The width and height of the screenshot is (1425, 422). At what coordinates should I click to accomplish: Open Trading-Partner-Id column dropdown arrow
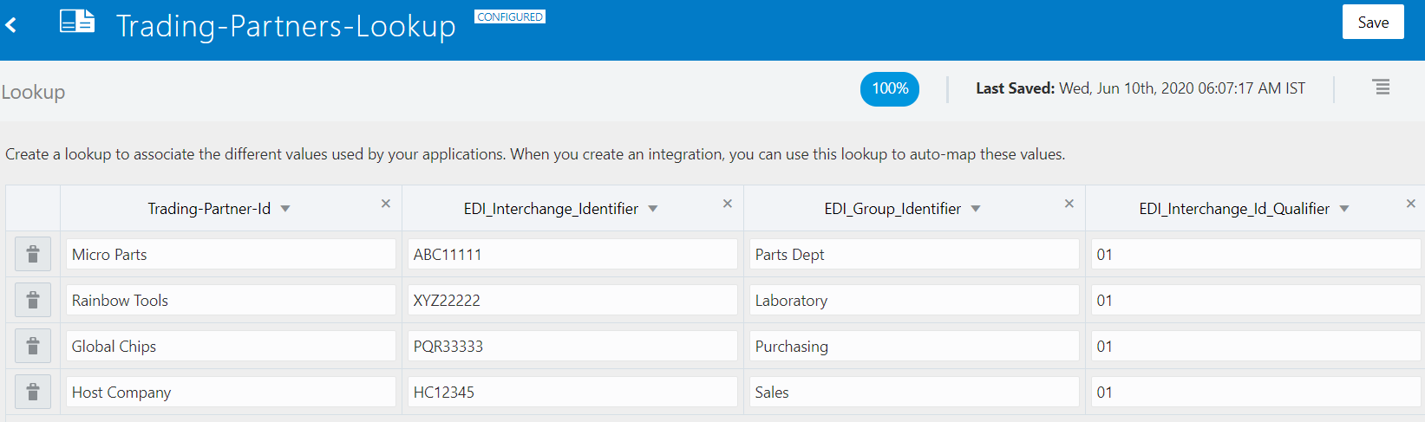pos(285,209)
